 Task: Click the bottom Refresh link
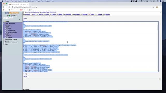[x=25, y=76]
